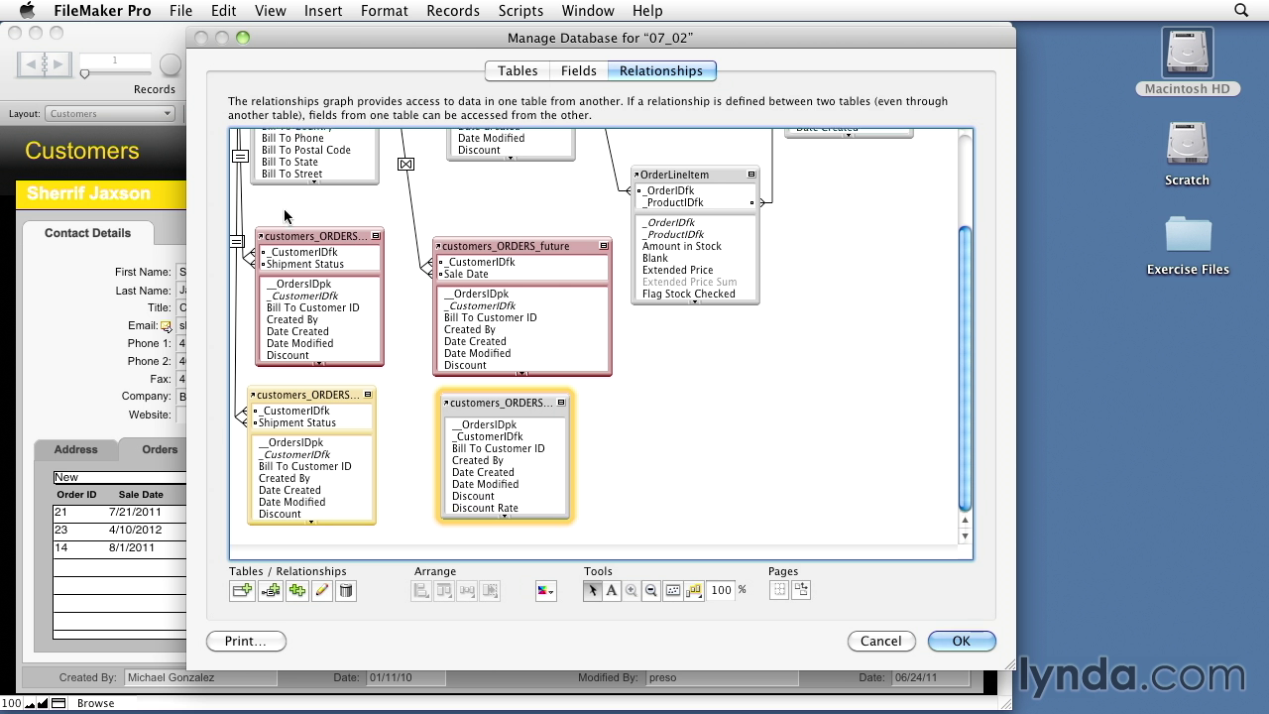The image size is (1269, 714).
Task: Open the page setup icon under Pages
Action: 801,590
